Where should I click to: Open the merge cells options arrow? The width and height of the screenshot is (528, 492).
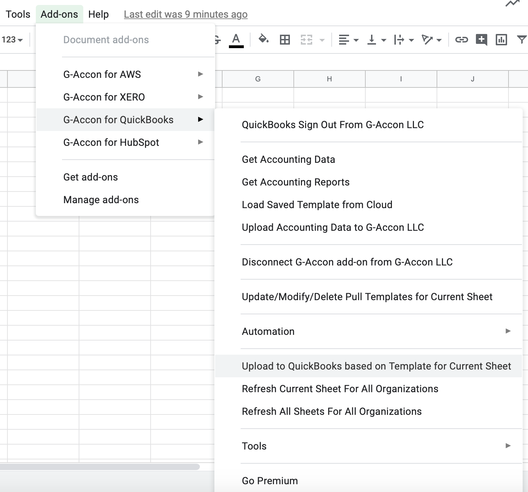[322, 40]
